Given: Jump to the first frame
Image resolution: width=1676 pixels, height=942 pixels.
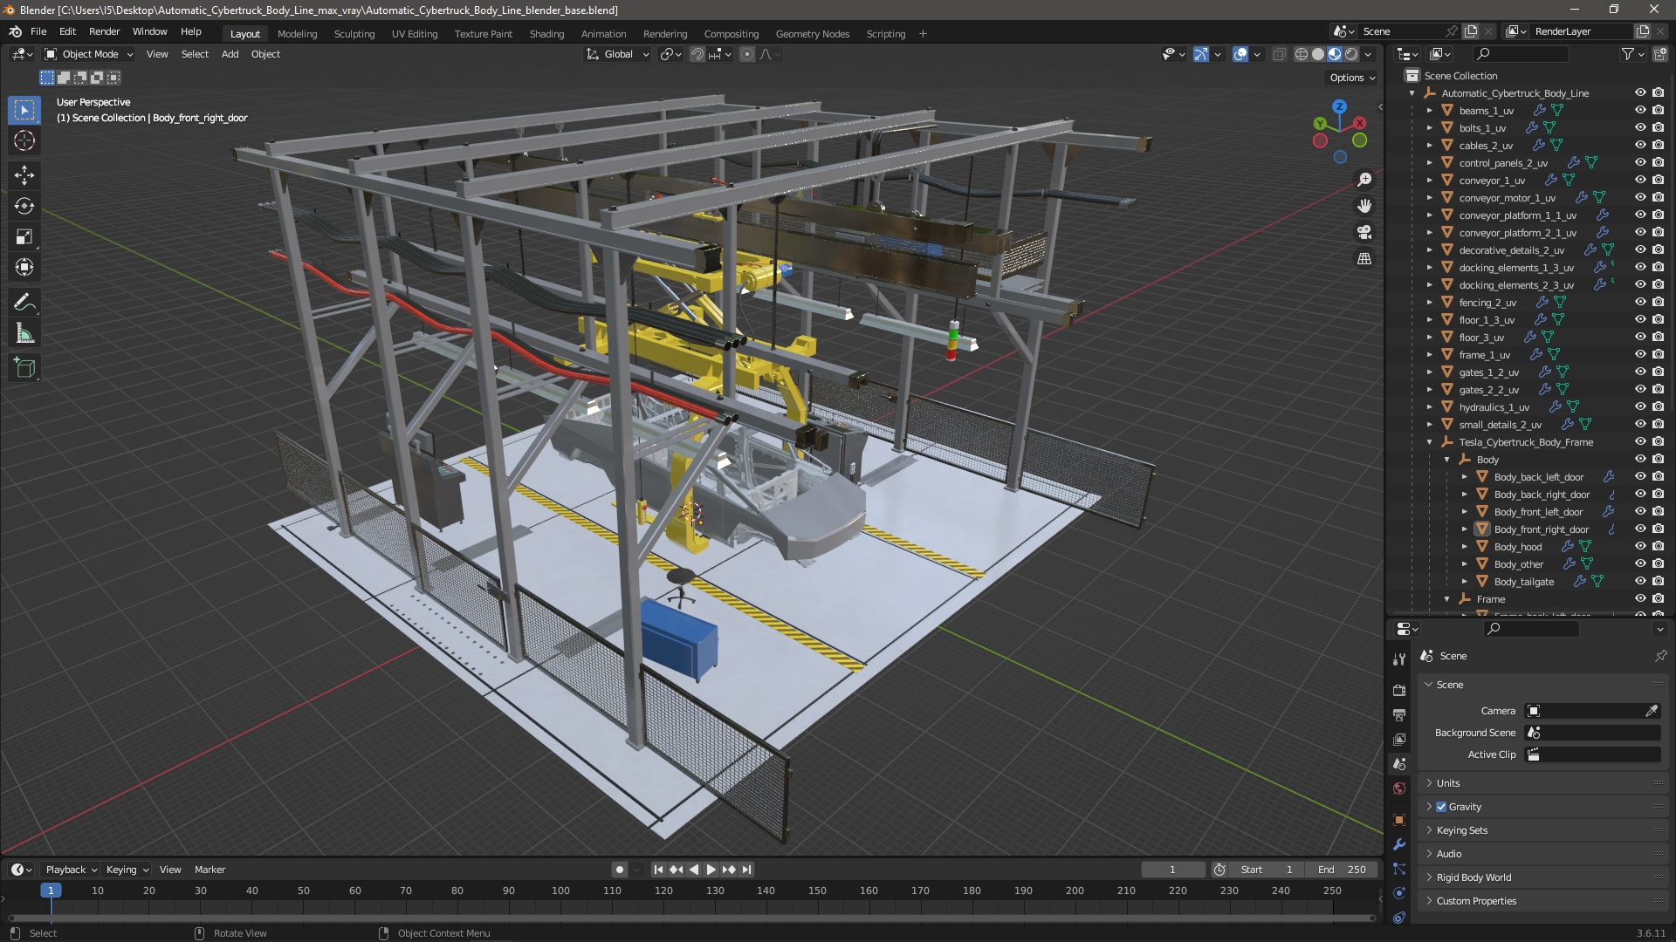Looking at the screenshot, I should [x=658, y=870].
